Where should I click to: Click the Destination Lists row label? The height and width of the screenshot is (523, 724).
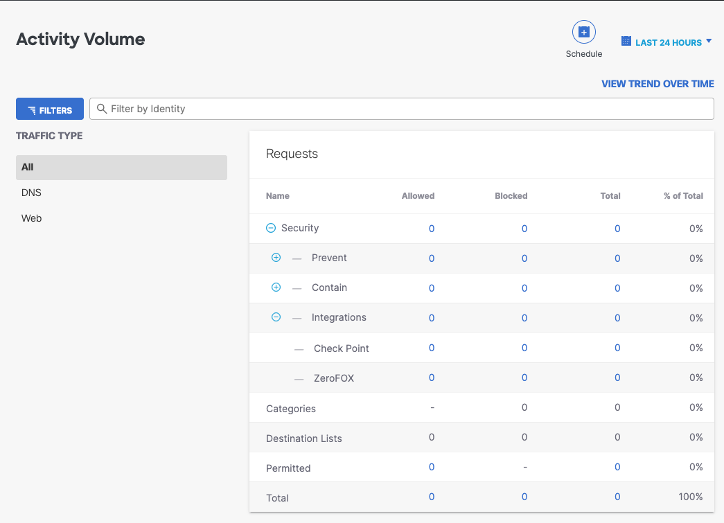[304, 438]
